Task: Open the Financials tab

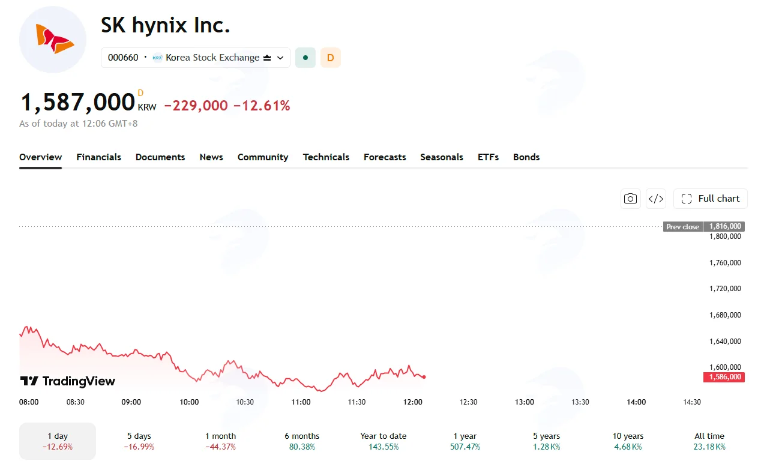Action: [98, 157]
